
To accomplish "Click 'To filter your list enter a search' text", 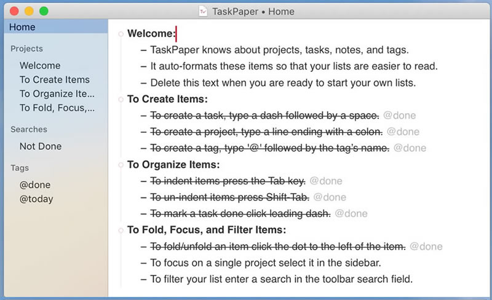I will tap(282, 279).
